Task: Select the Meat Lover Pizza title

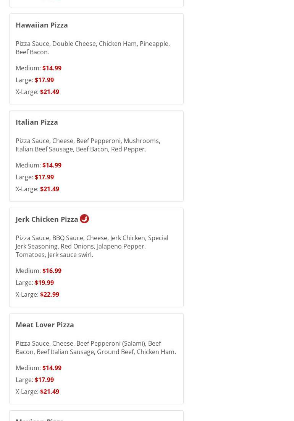Action: tap(45, 325)
